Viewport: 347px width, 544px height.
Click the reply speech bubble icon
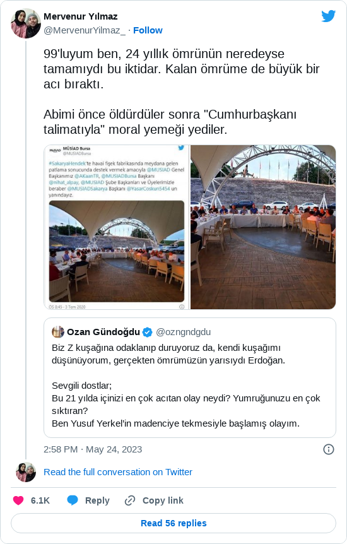click(x=73, y=500)
